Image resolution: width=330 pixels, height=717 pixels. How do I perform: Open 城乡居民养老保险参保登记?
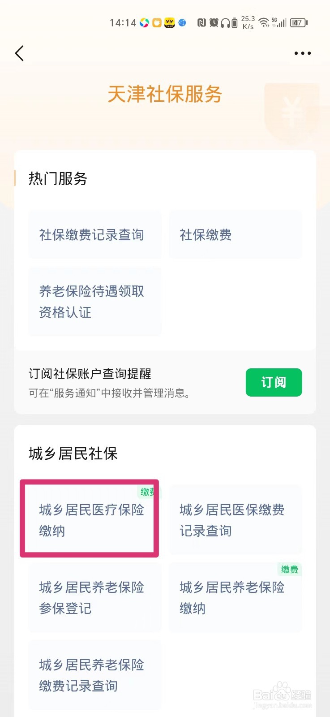95,597
